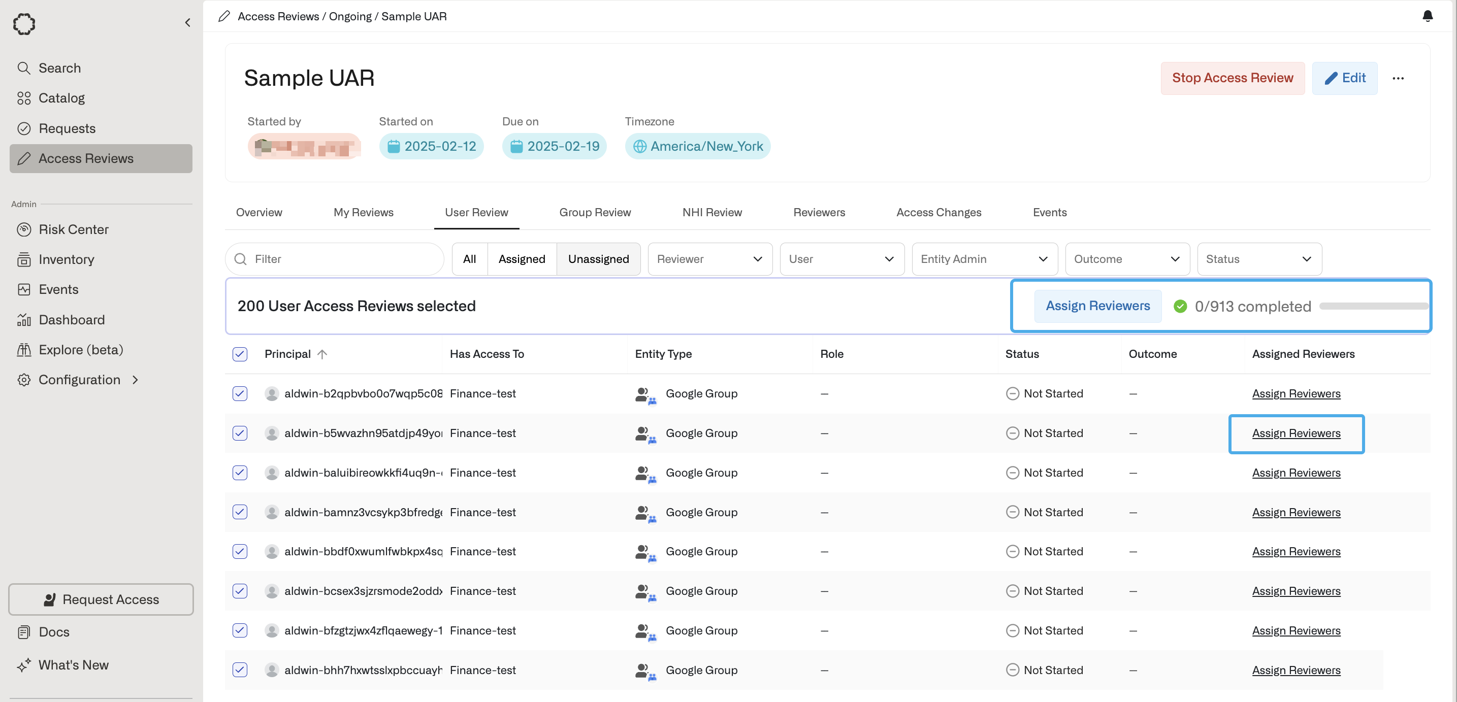Viewport: 1457px width, 702px height.
Task: Click the three-dot more options icon
Action: [1398, 79]
